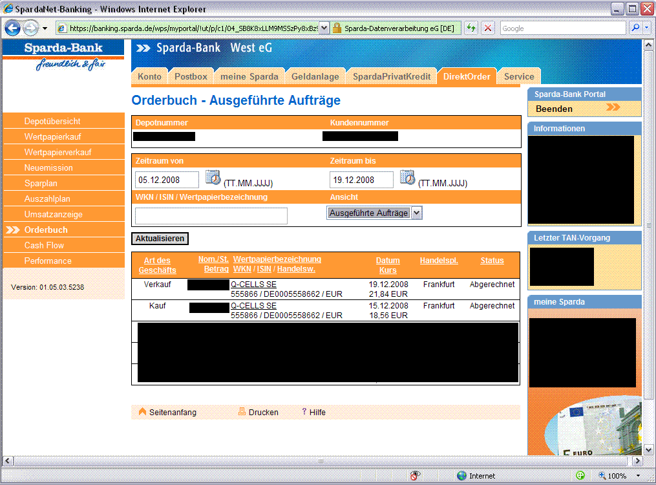Click the browser Forward arrow button
Viewport: 656px width, 485px height.
point(30,28)
